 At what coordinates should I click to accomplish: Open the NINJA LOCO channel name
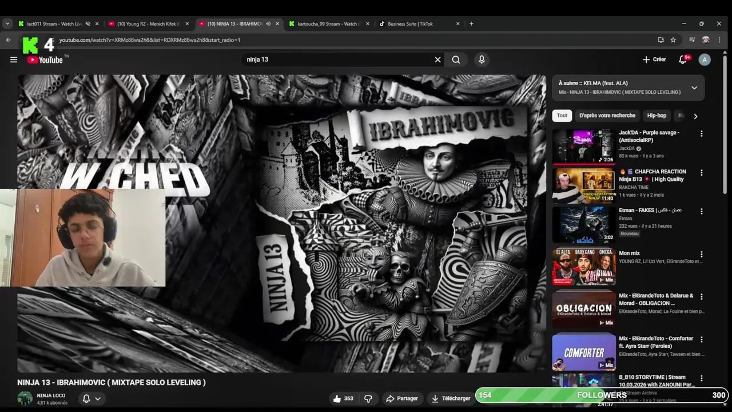[x=51, y=395]
